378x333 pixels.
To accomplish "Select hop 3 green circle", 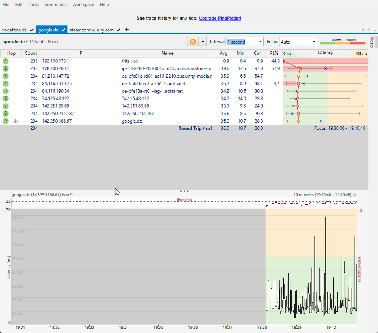I will (x=6, y=76).
